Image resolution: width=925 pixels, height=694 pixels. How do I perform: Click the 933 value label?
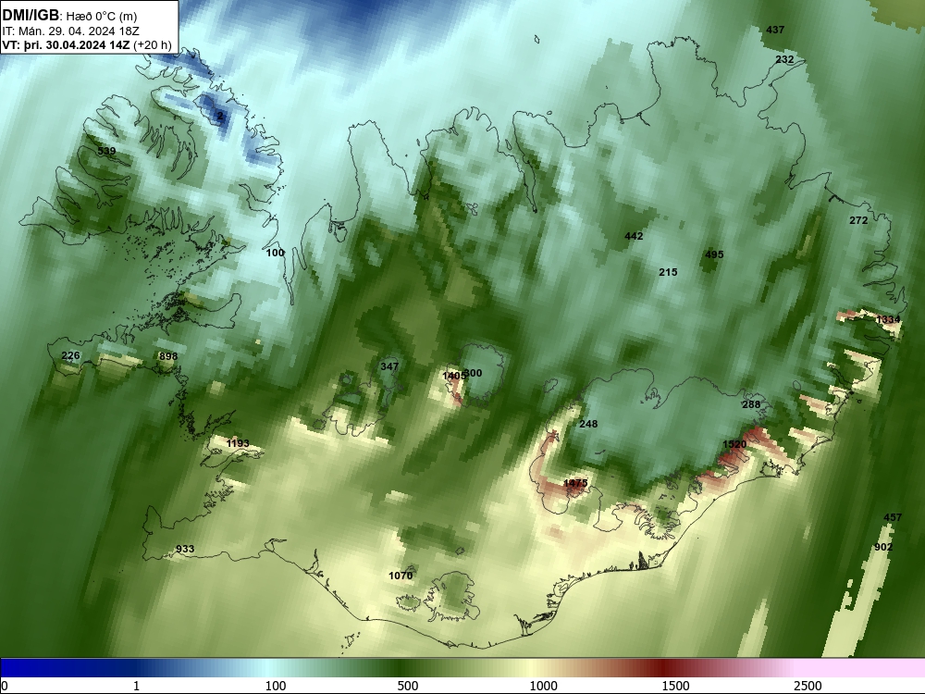tap(185, 549)
